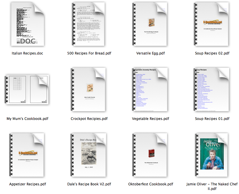The width and height of the screenshot is (239, 194).
Task: Select the Versatile Egg.pdf document icon
Action: 151,24
